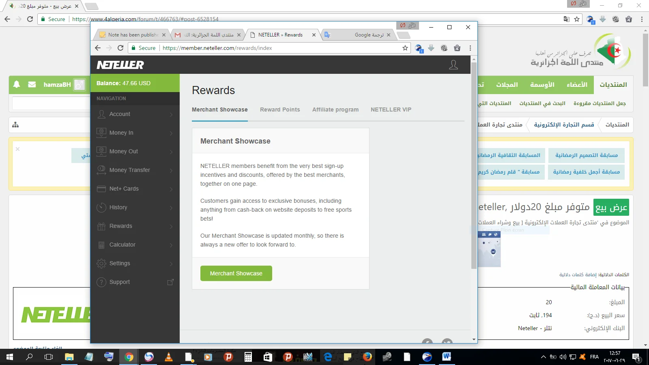
Task: Switch to the Affiliate program tab
Action: (x=335, y=109)
